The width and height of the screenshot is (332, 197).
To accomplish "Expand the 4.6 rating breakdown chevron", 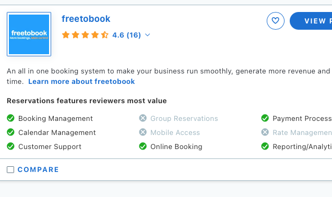I will [148, 35].
